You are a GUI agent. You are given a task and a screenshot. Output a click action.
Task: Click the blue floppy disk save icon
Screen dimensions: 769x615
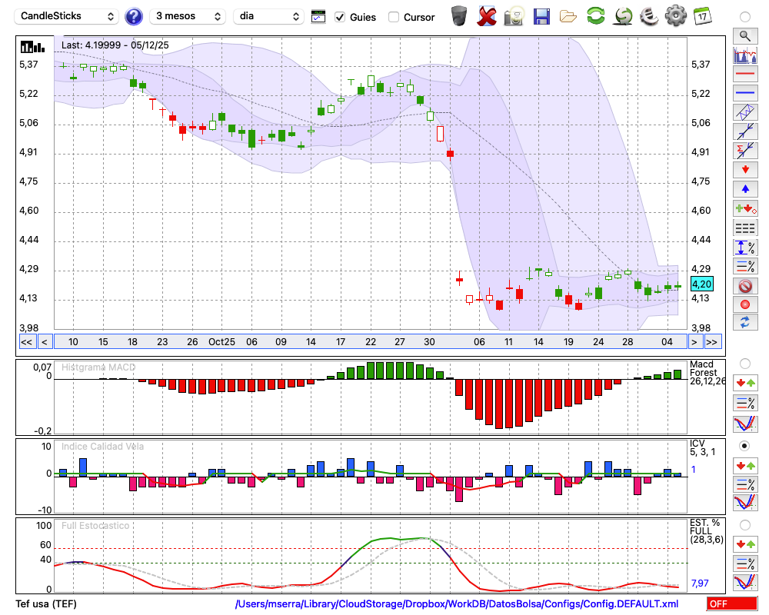pyautogui.click(x=541, y=16)
